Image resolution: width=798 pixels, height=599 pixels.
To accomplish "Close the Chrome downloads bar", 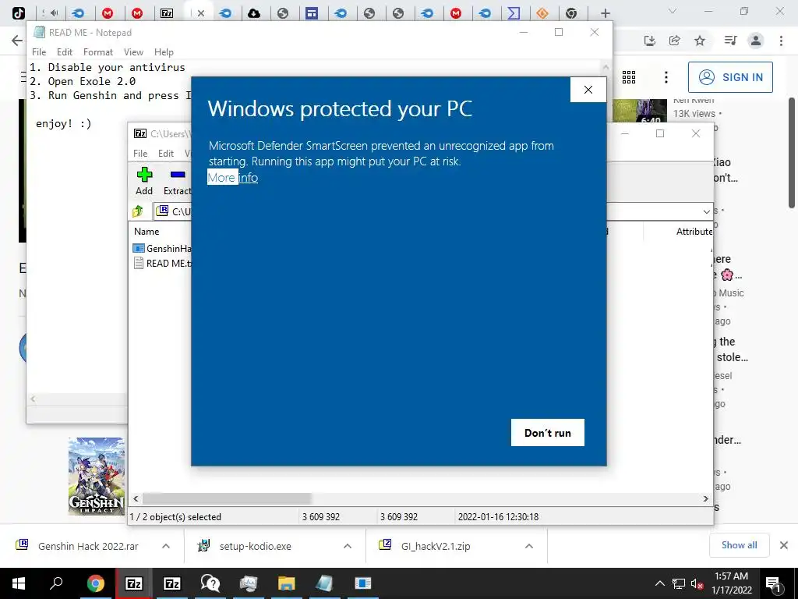I will [x=784, y=545].
